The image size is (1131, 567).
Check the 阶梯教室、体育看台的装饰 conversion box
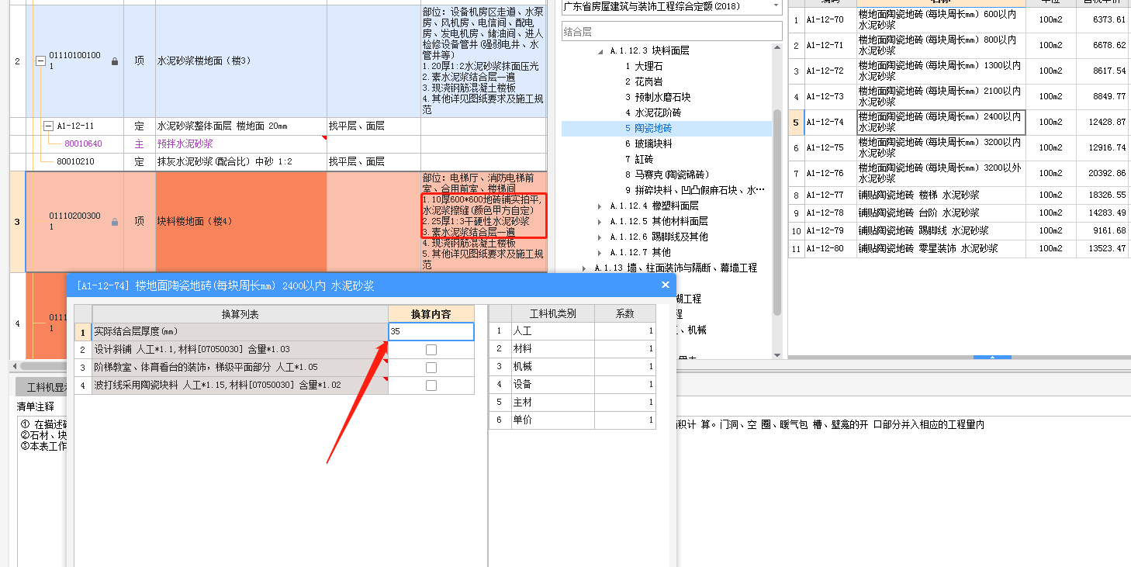pyautogui.click(x=431, y=368)
